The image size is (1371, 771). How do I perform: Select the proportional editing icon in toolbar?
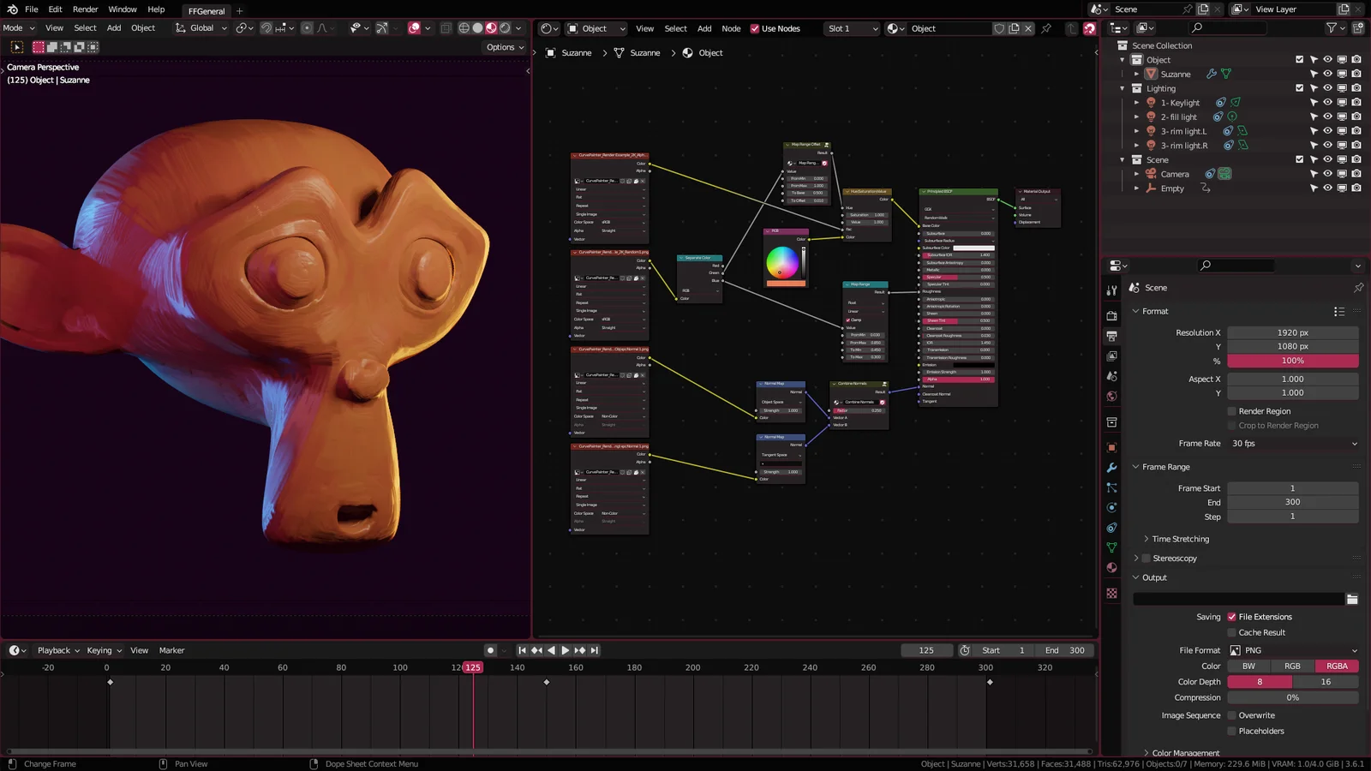click(306, 28)
